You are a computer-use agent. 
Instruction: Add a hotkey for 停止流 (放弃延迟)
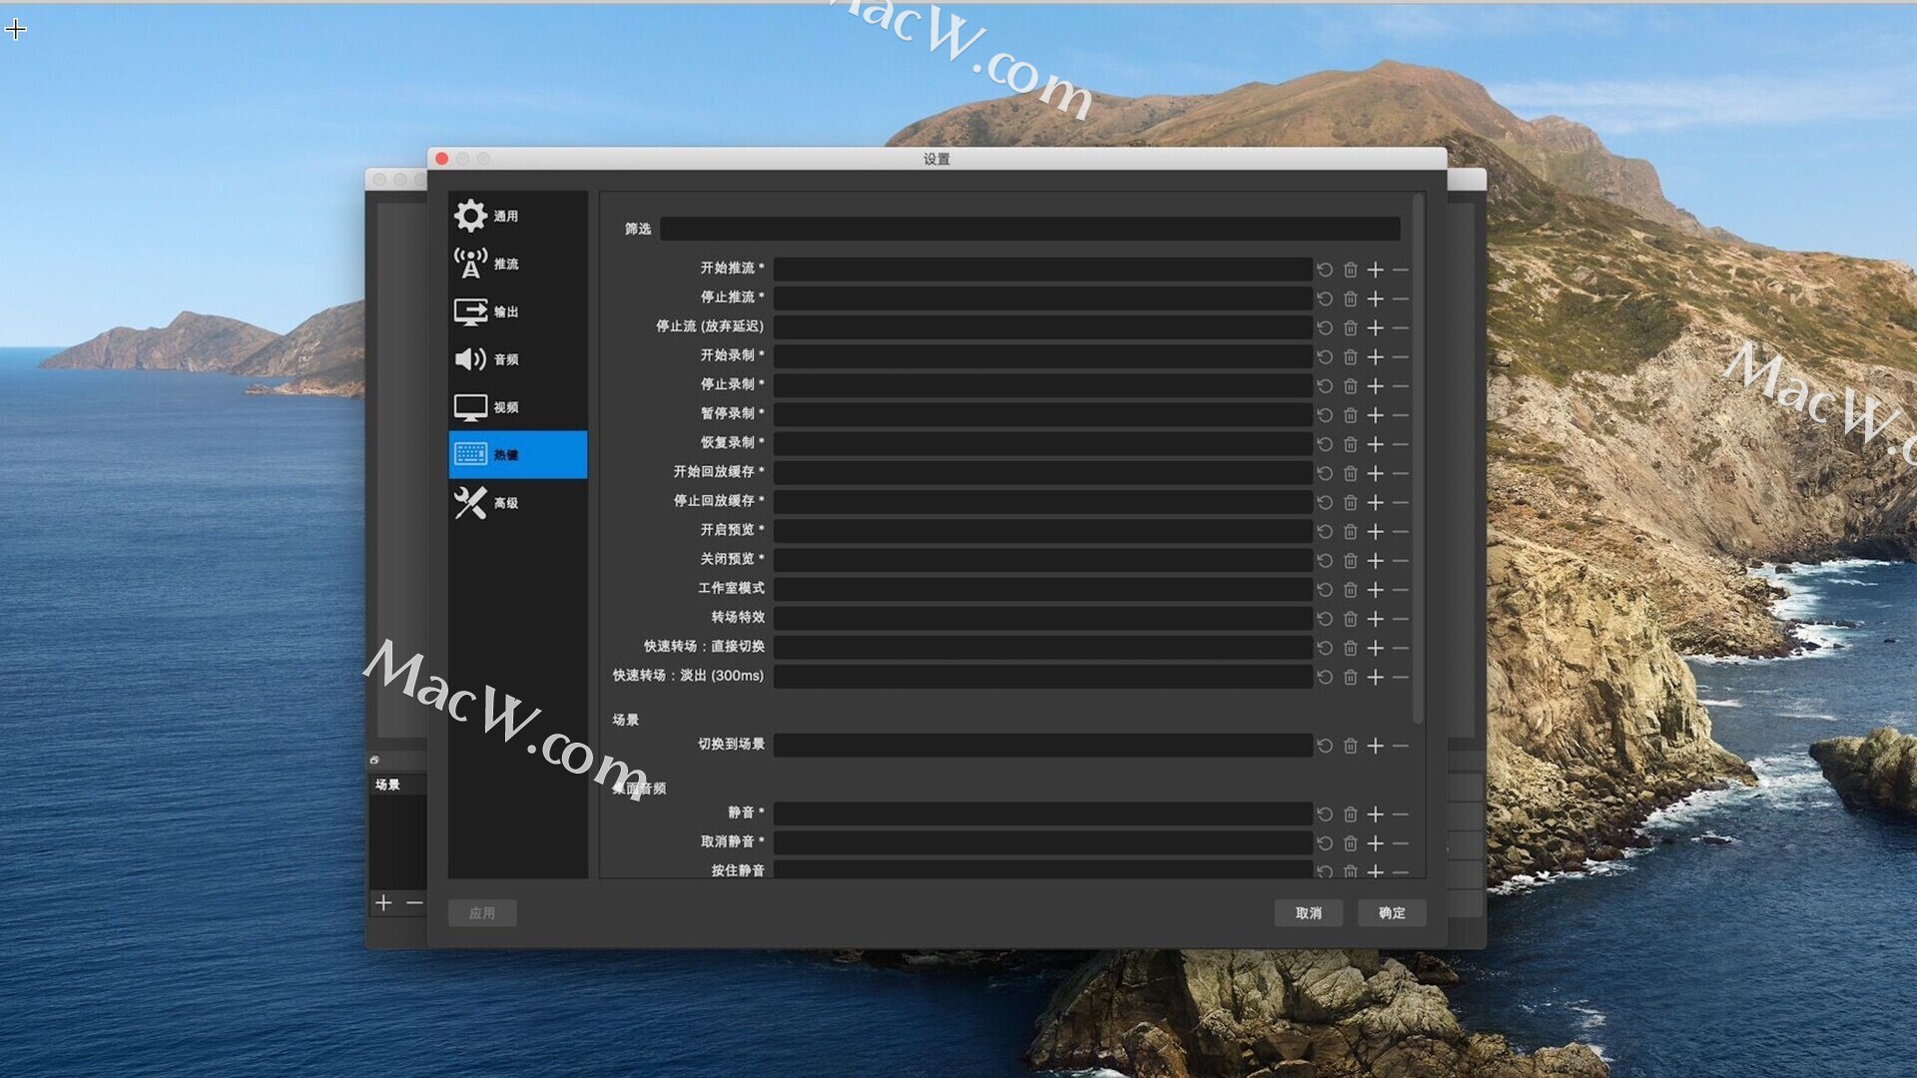point(1375,327)
